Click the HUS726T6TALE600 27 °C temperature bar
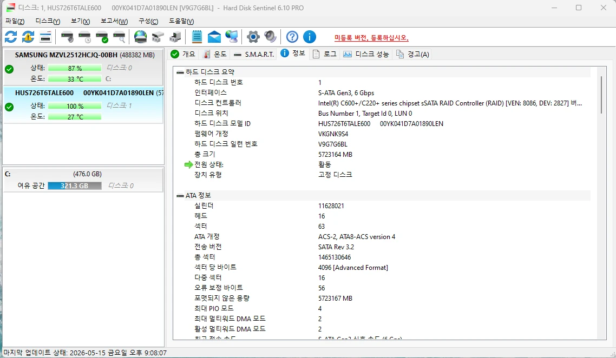 tap(75, 117)
